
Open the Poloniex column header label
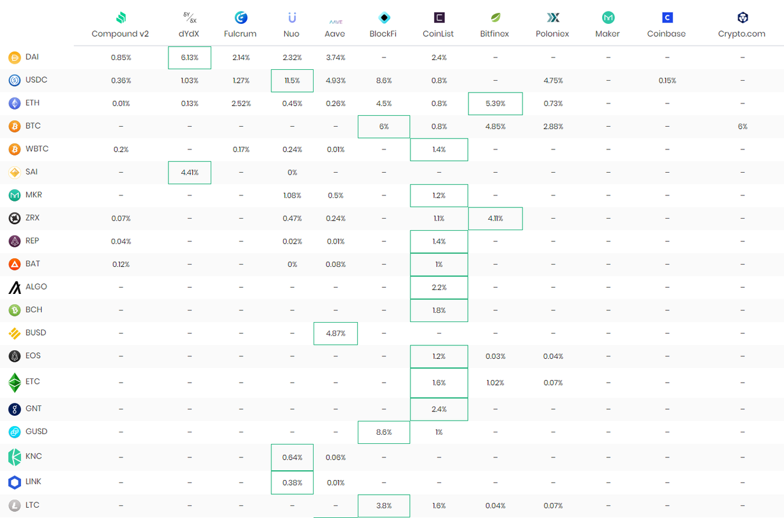(552, 34)
